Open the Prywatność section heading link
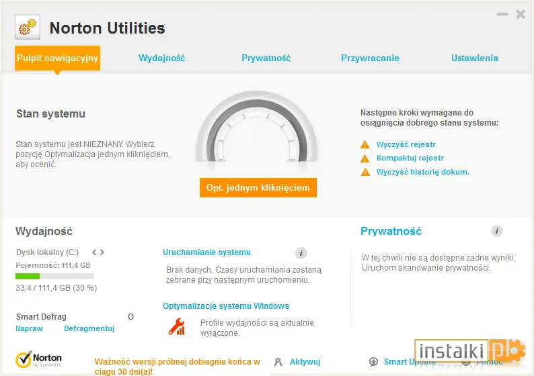This screenshot has height=376, width=534. 391,231
